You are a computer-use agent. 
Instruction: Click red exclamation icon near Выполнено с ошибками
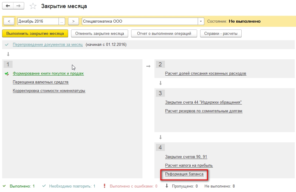[x=105, y=186]
